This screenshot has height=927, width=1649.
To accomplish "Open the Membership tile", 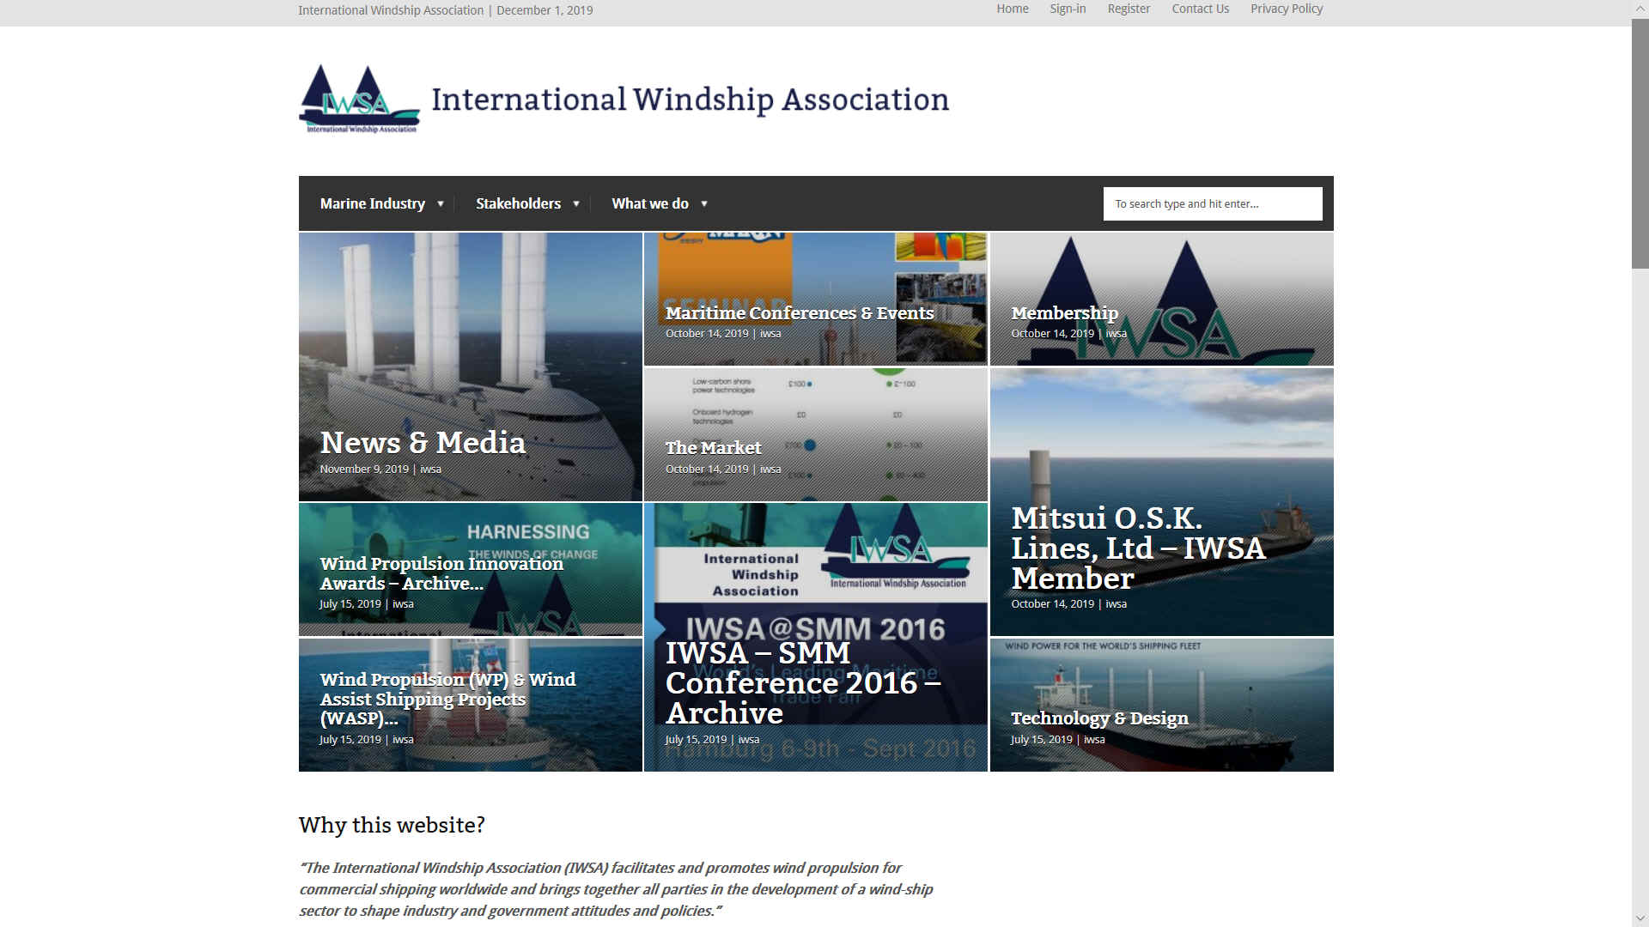I will (x=1161, y=299).
